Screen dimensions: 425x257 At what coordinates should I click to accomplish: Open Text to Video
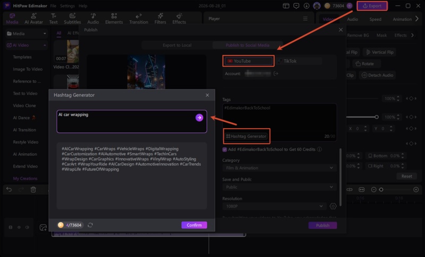(25, 93)
